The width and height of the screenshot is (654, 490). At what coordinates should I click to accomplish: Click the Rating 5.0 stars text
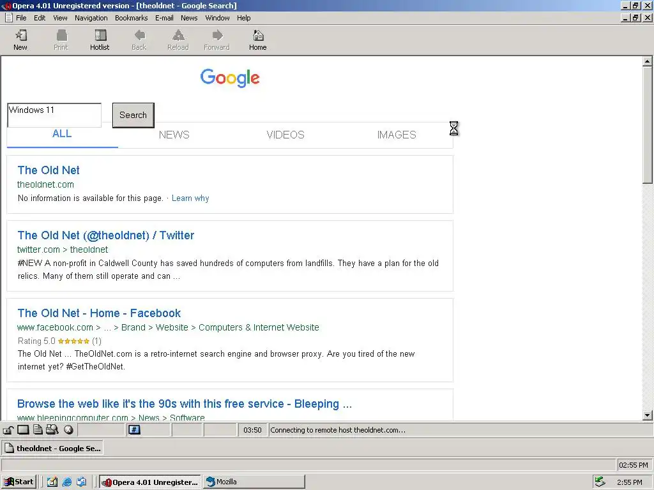pyautogui.click(x=59, y=341)
